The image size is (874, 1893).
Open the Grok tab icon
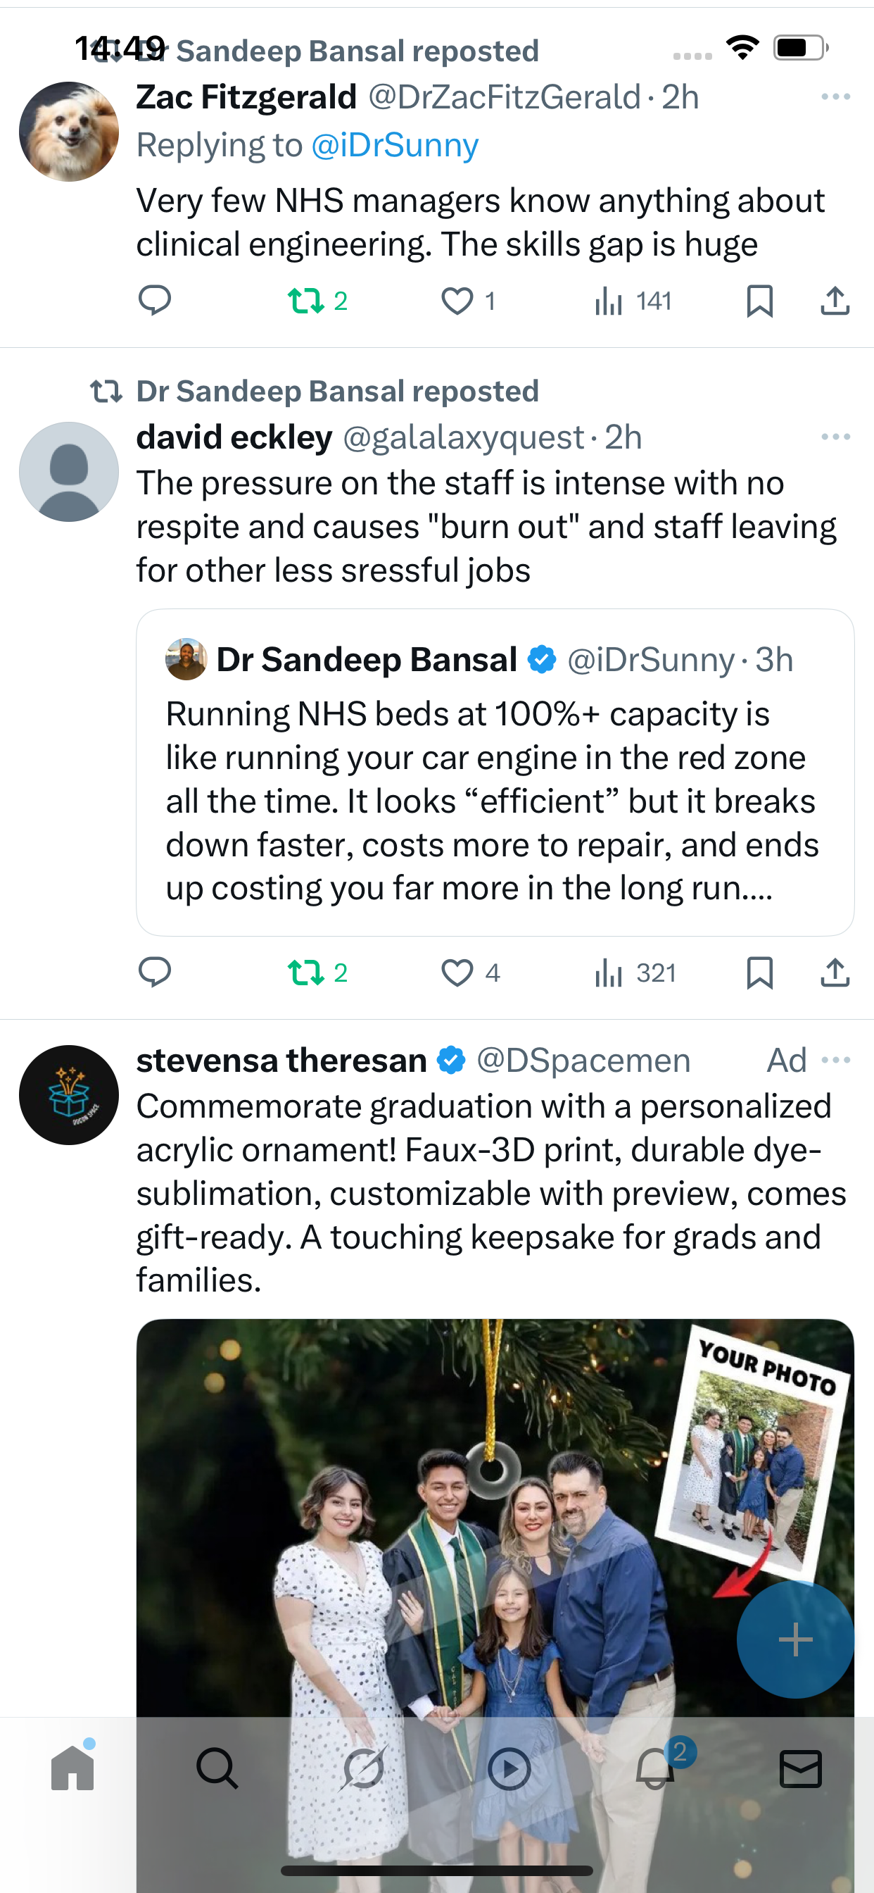coord(364,1768)
